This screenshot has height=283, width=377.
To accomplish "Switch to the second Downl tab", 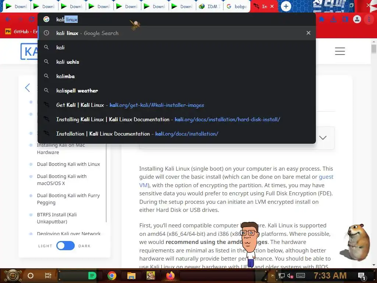I will [x=44, y=7].
